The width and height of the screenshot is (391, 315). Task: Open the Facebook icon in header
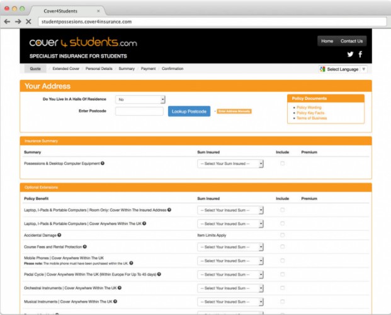(x=360, y=54)
